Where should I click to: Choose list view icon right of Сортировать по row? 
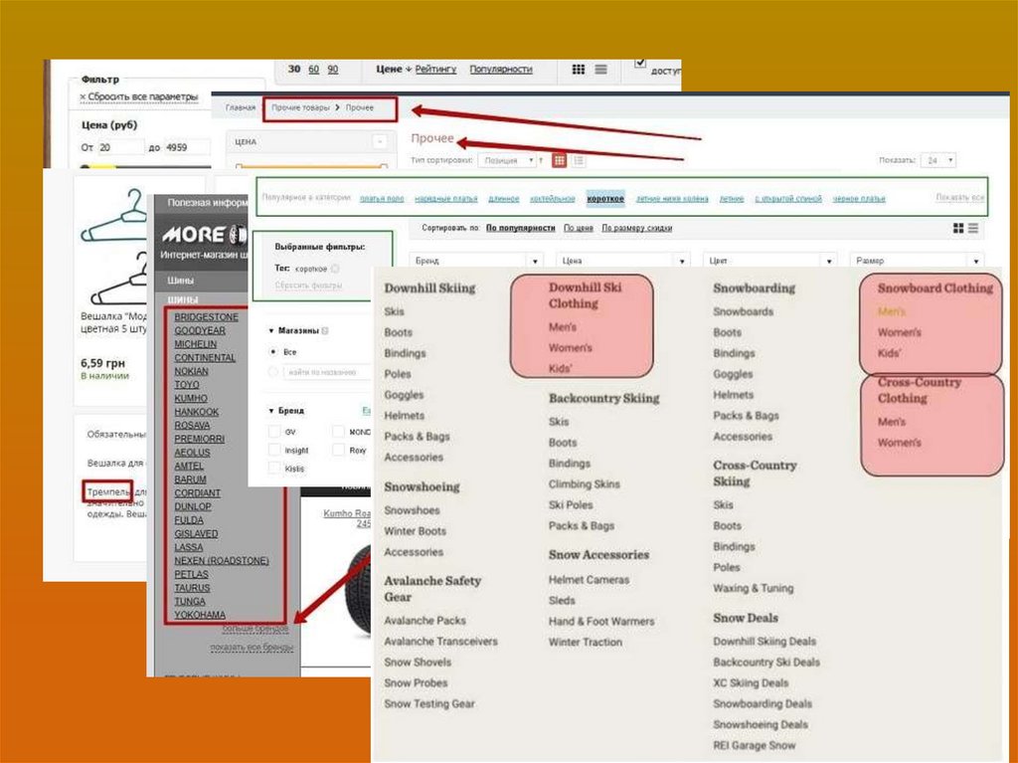click(973, 228)
